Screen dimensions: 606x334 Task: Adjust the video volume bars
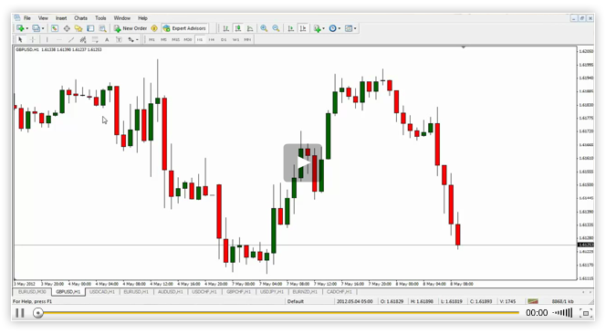[x=563, y=313]
